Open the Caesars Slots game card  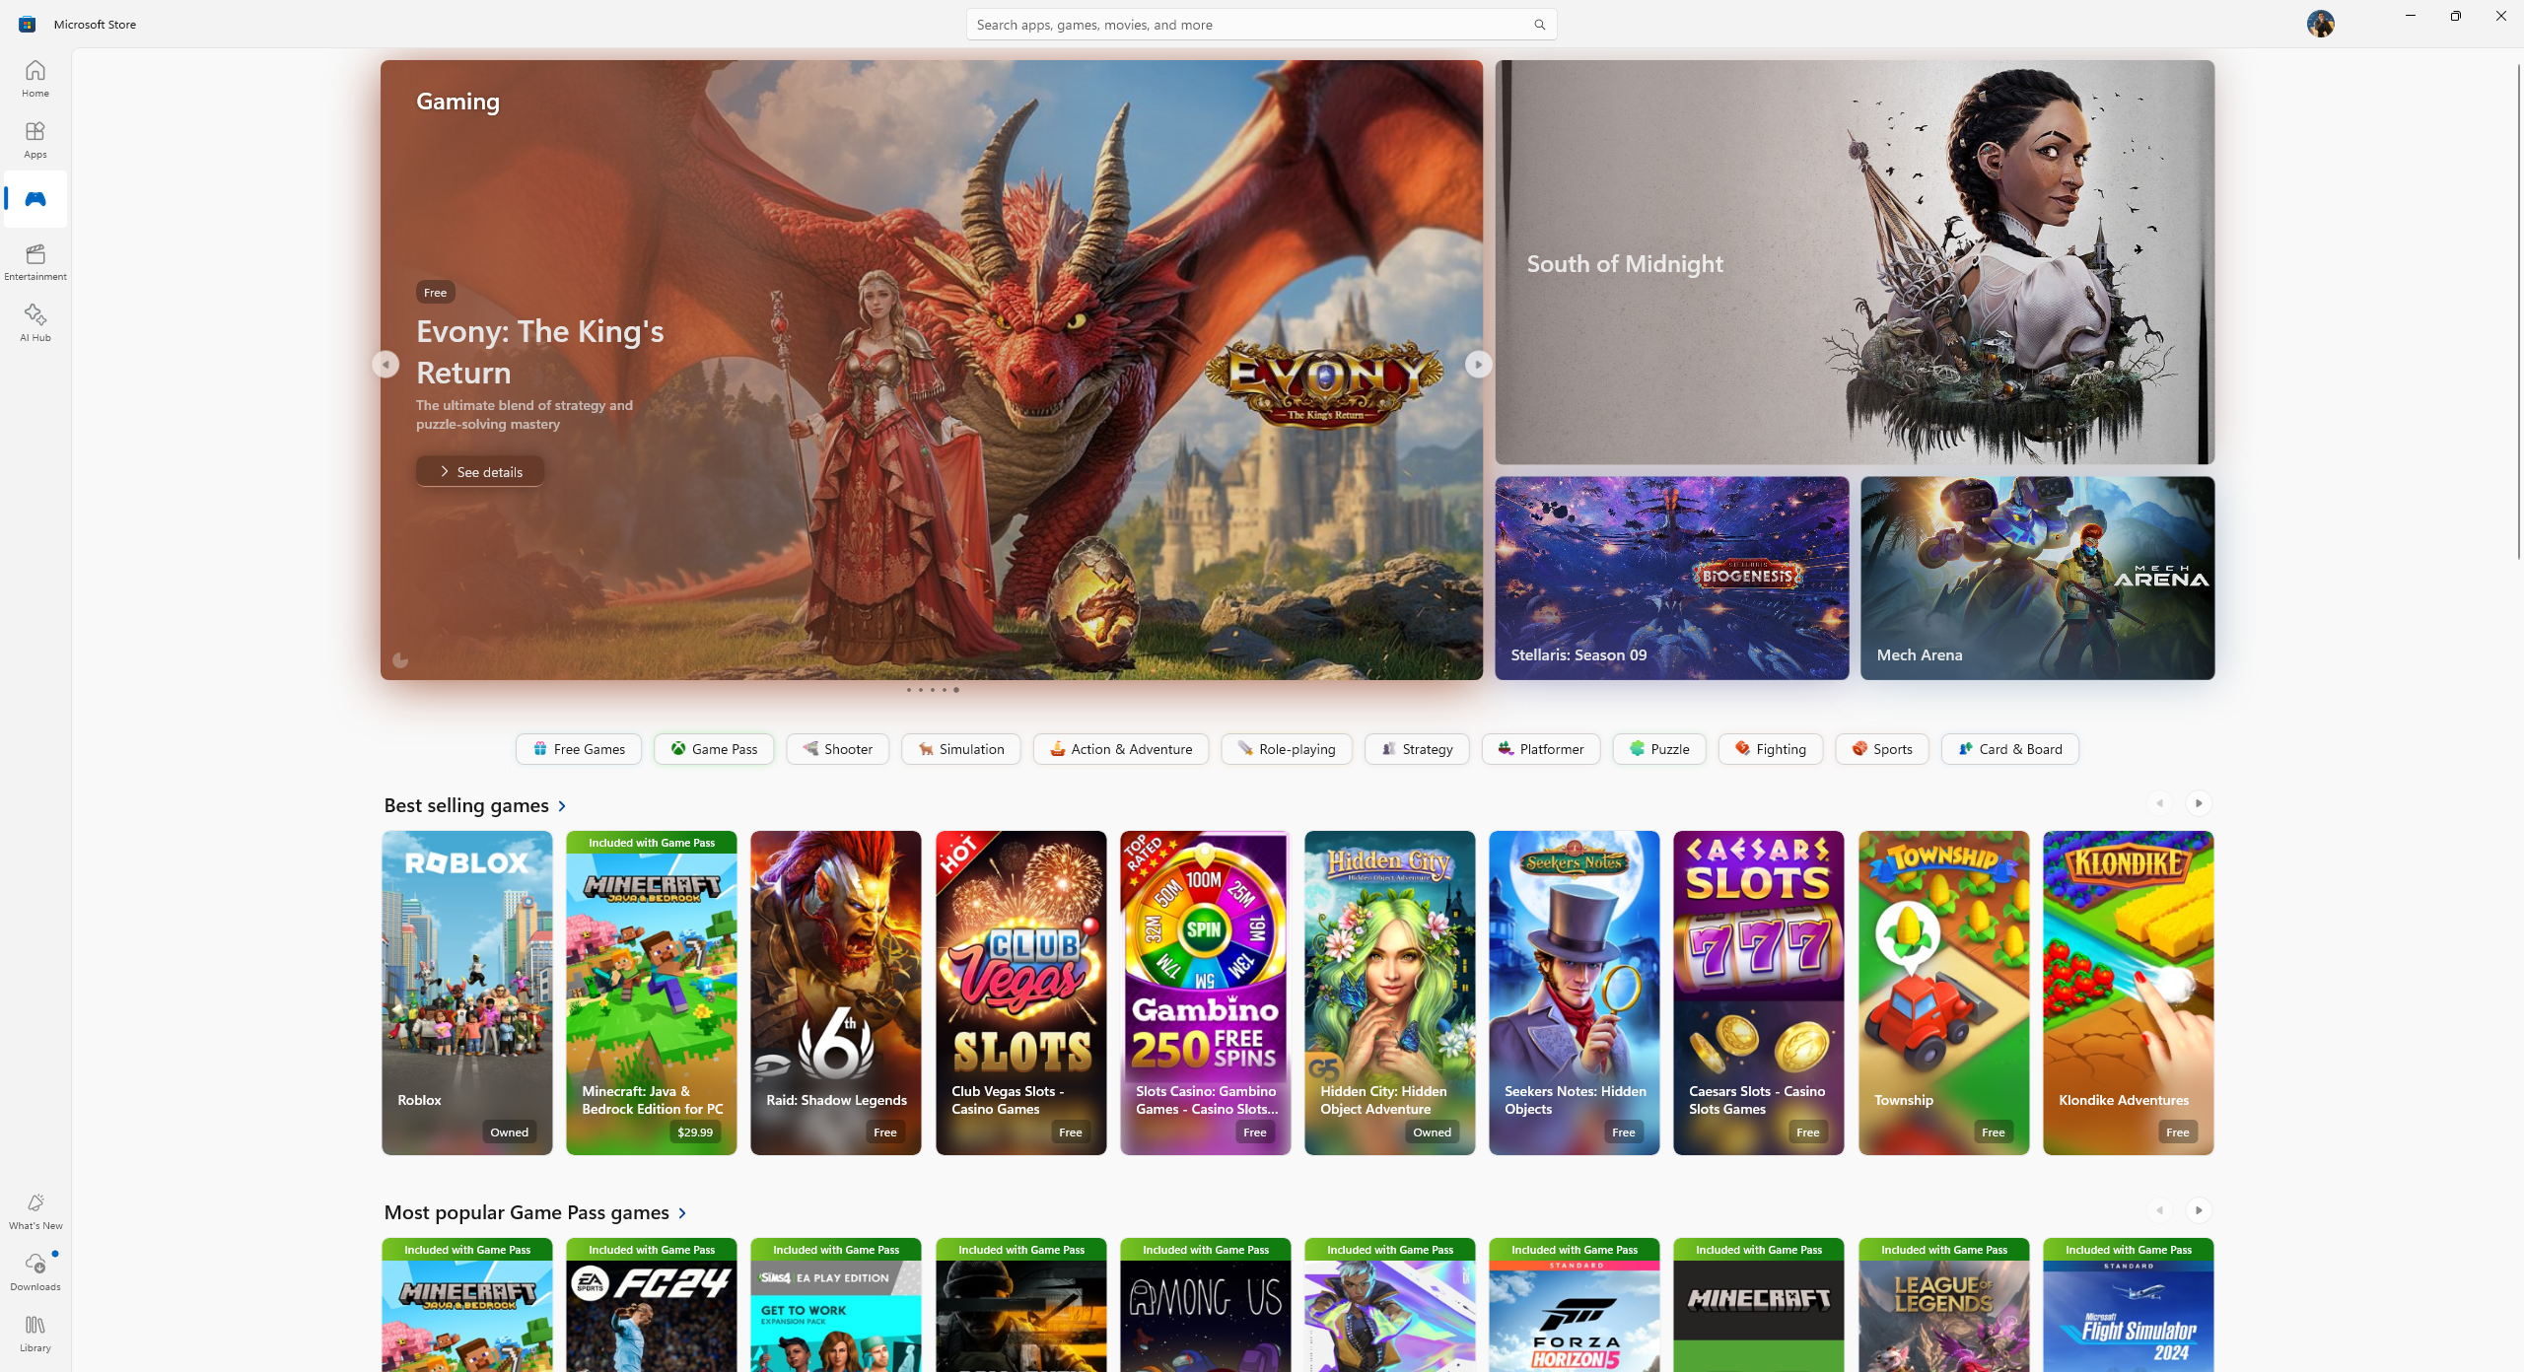point(1758,993)
